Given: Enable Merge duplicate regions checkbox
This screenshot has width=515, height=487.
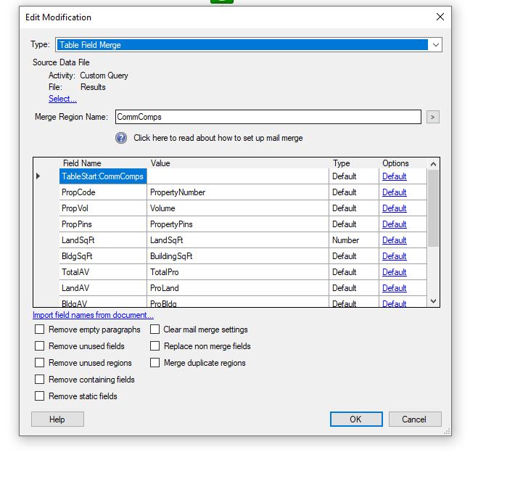Looking at the screenshot, I should tap(154, 363).
